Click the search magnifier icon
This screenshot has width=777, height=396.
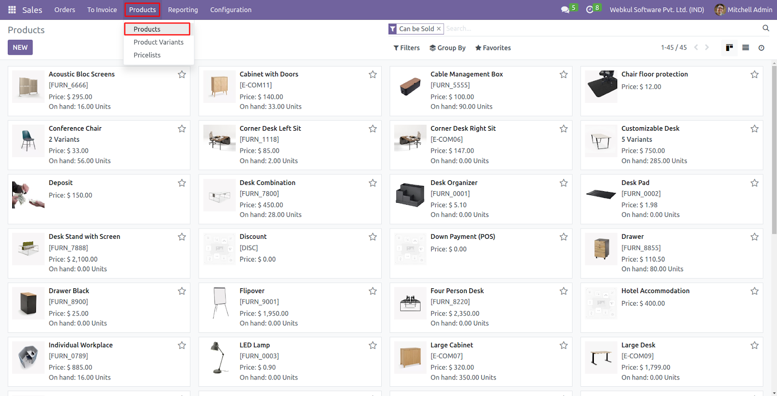[x=766, y=28]
